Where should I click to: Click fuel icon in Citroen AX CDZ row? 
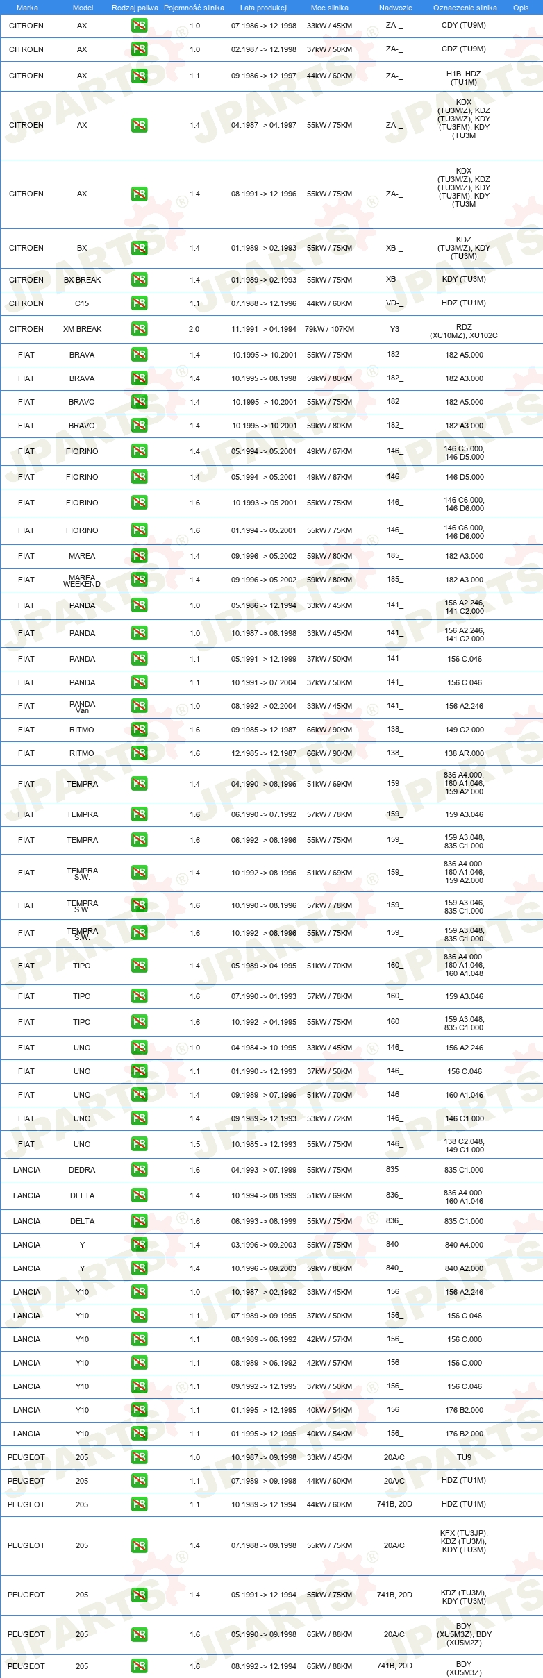139,49
